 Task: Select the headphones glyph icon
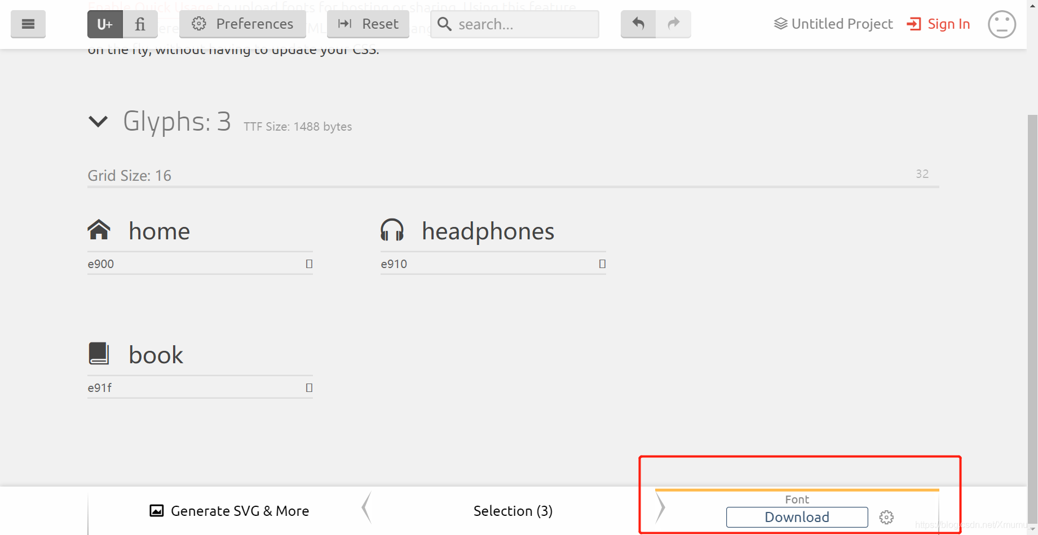392,230
